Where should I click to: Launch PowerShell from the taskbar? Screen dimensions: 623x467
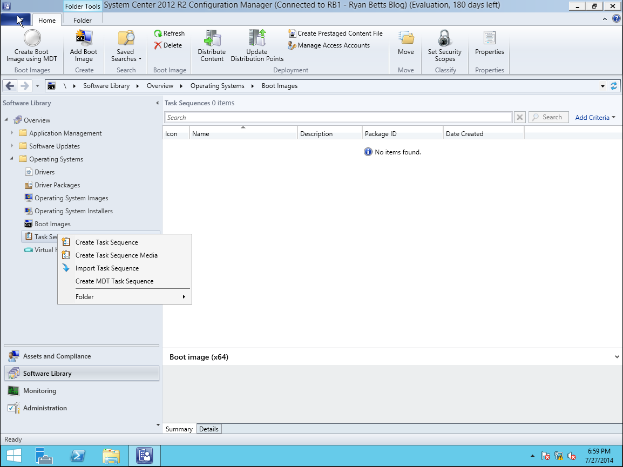click(78, 456)
